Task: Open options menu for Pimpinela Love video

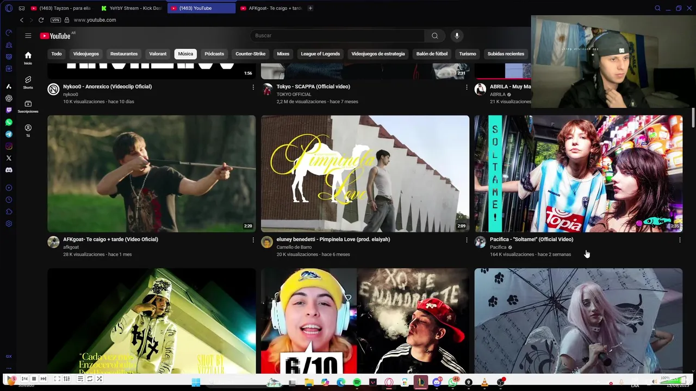Action: pos(467,239)
